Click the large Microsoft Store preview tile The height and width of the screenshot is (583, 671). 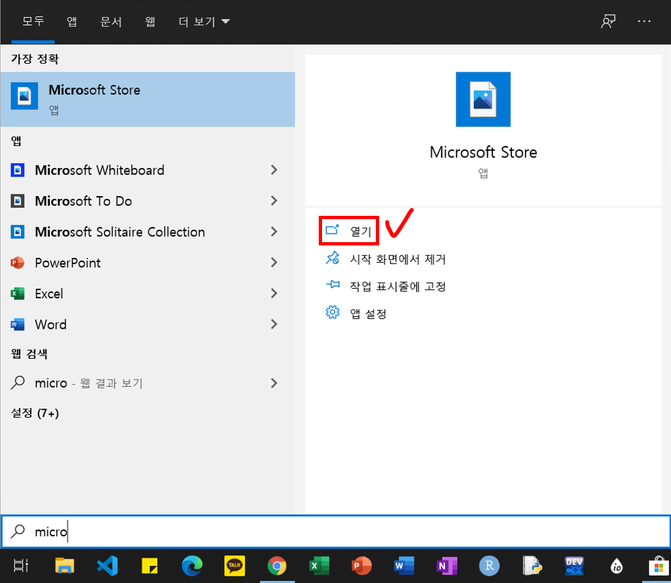click(483, 99)
